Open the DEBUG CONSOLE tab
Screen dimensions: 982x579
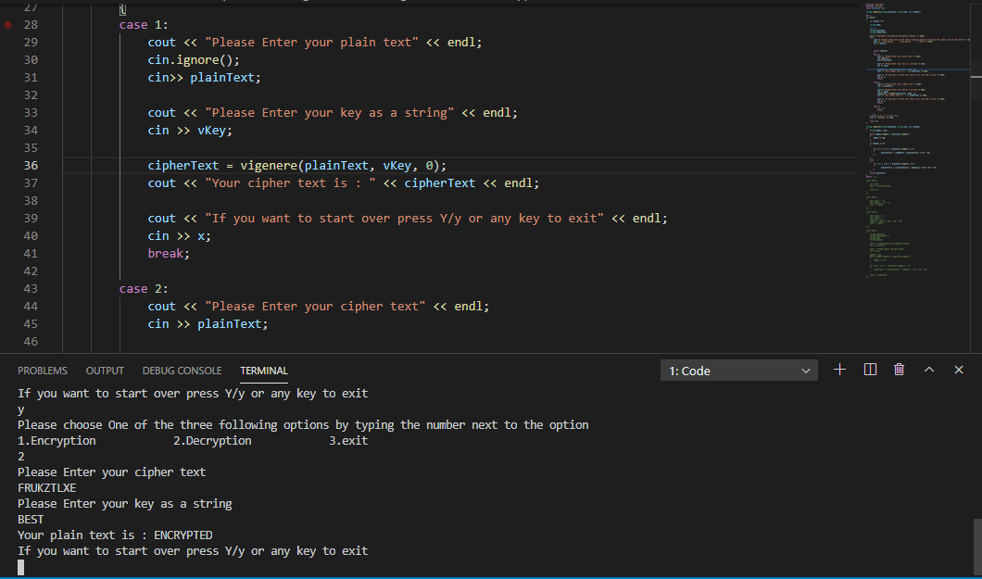183,371
